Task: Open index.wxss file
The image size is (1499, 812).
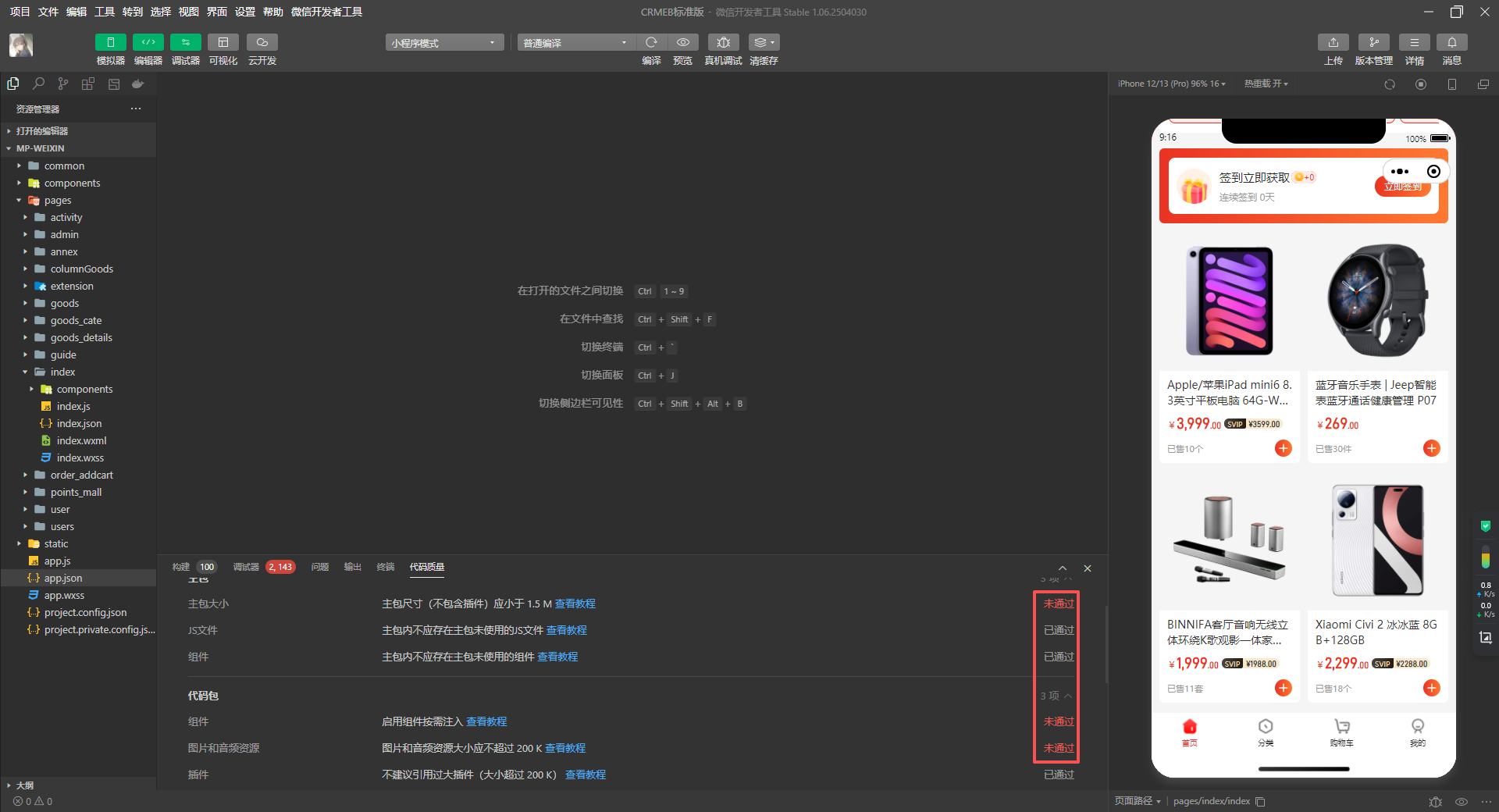Action: point(78,458)
